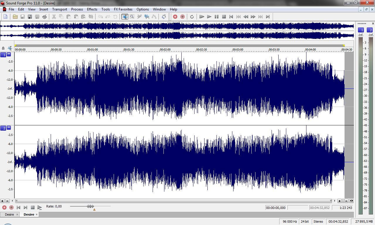375x225 pixels.
Task: Stop playback from the top toolbar
Action: tap(224, 17)
